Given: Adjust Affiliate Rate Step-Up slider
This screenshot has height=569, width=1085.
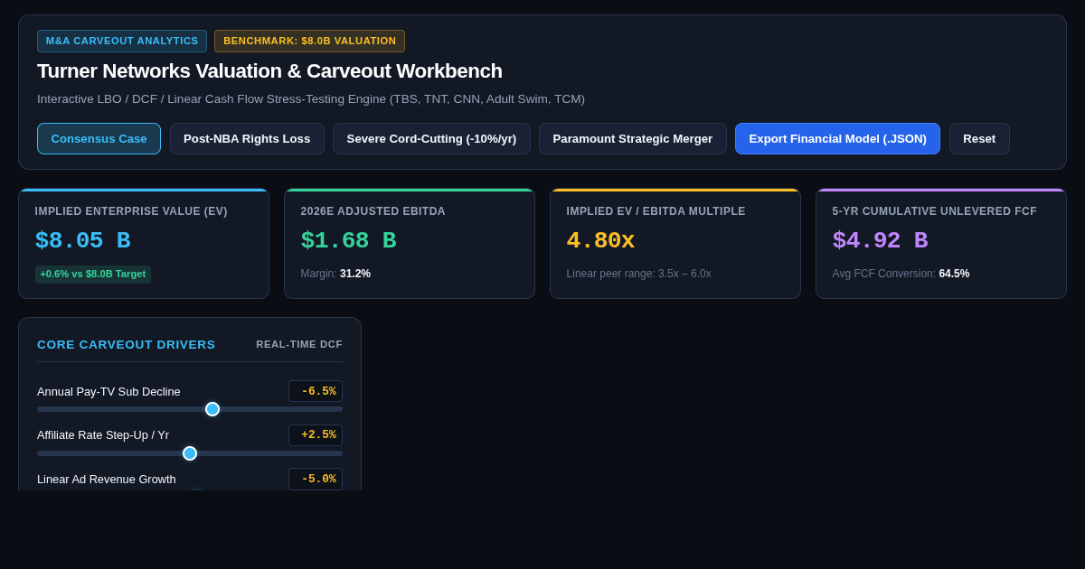Looking at the screenshot, I should 190,453.
